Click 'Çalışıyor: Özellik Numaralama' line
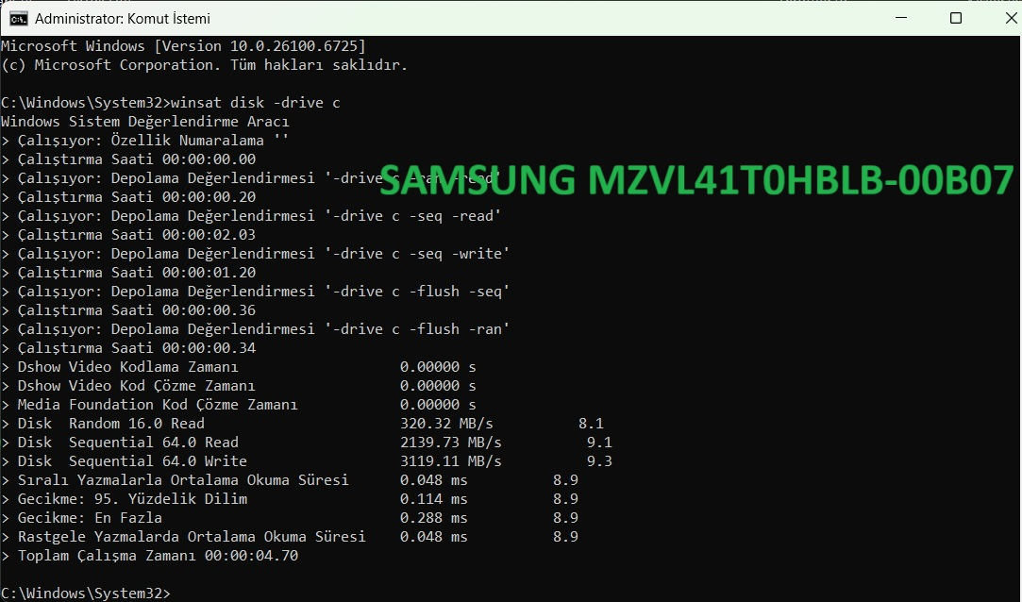1022x602 pixels. coord(144,141)
